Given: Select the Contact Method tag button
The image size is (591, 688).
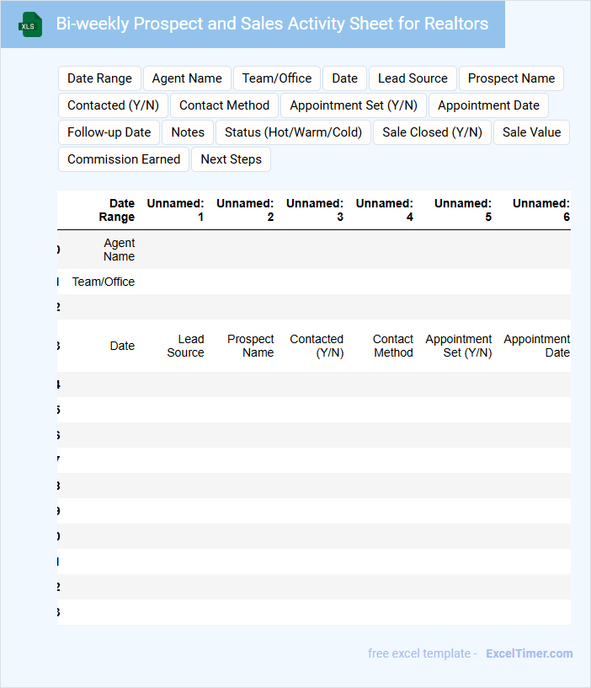Looking at the screenshot, I should pos(224,105).
